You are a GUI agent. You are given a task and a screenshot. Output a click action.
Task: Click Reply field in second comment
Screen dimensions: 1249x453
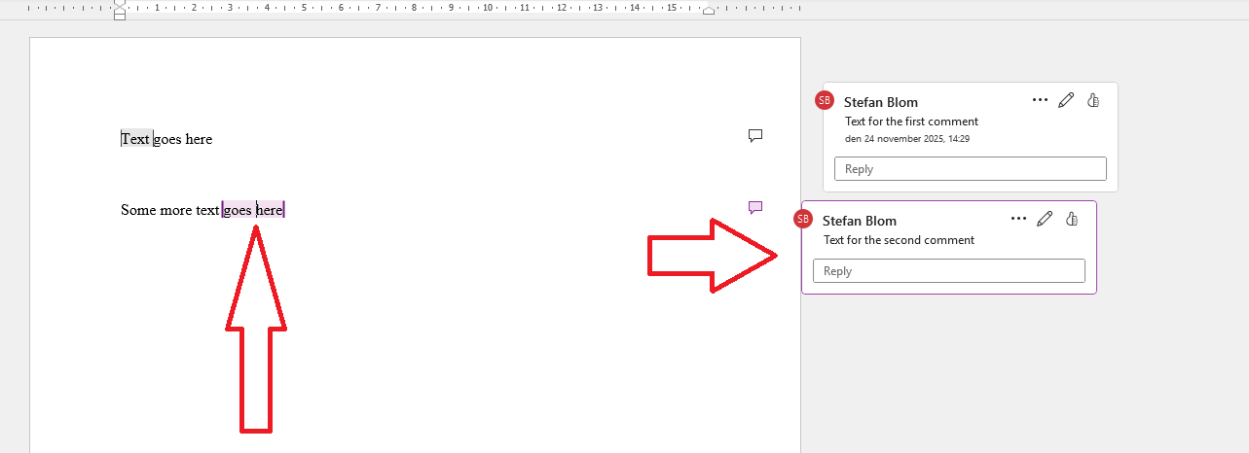tap(949, 271)
